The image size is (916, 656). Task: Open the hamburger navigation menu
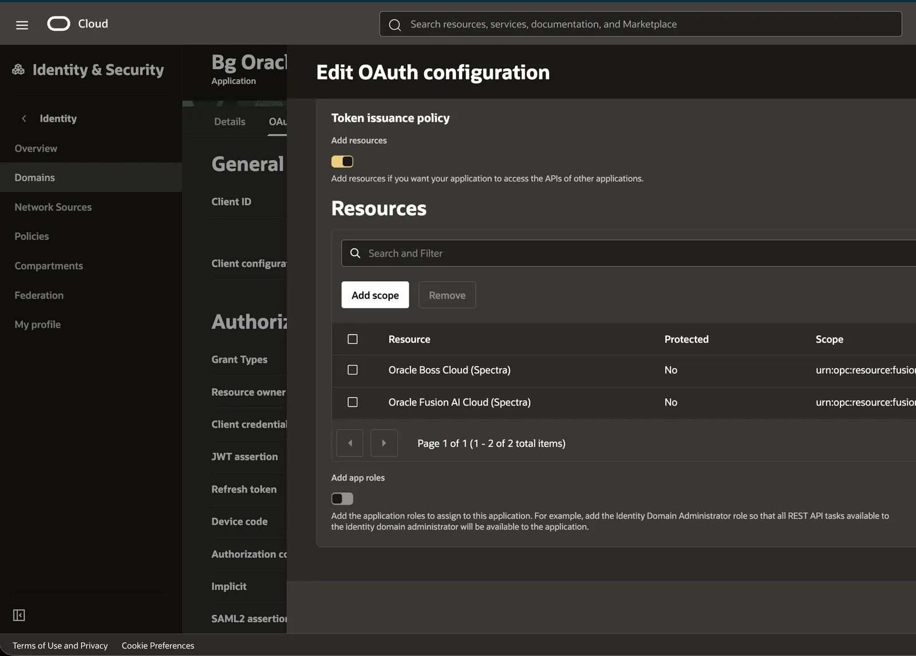tap(22, 25)
